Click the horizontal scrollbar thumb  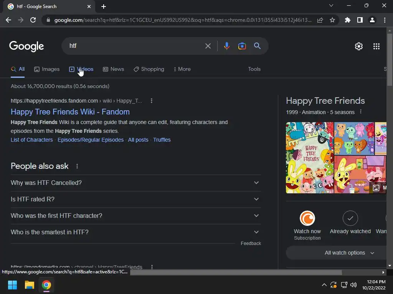(236, 273)
